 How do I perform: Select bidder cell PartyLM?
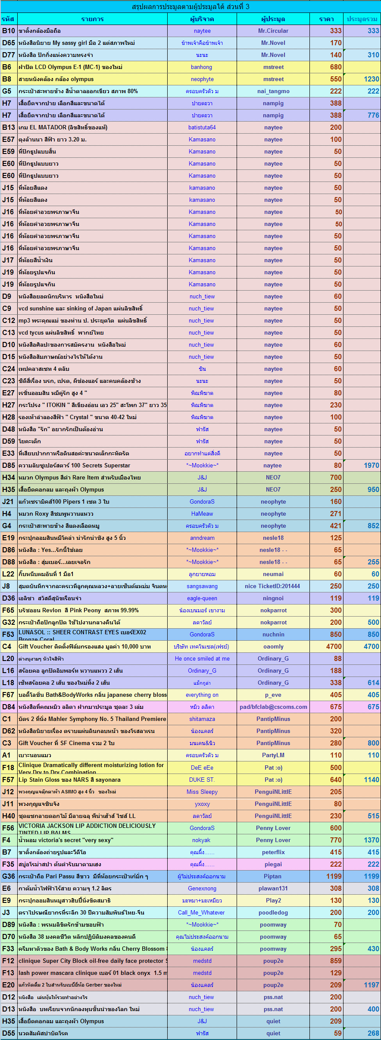coord(273,755)
